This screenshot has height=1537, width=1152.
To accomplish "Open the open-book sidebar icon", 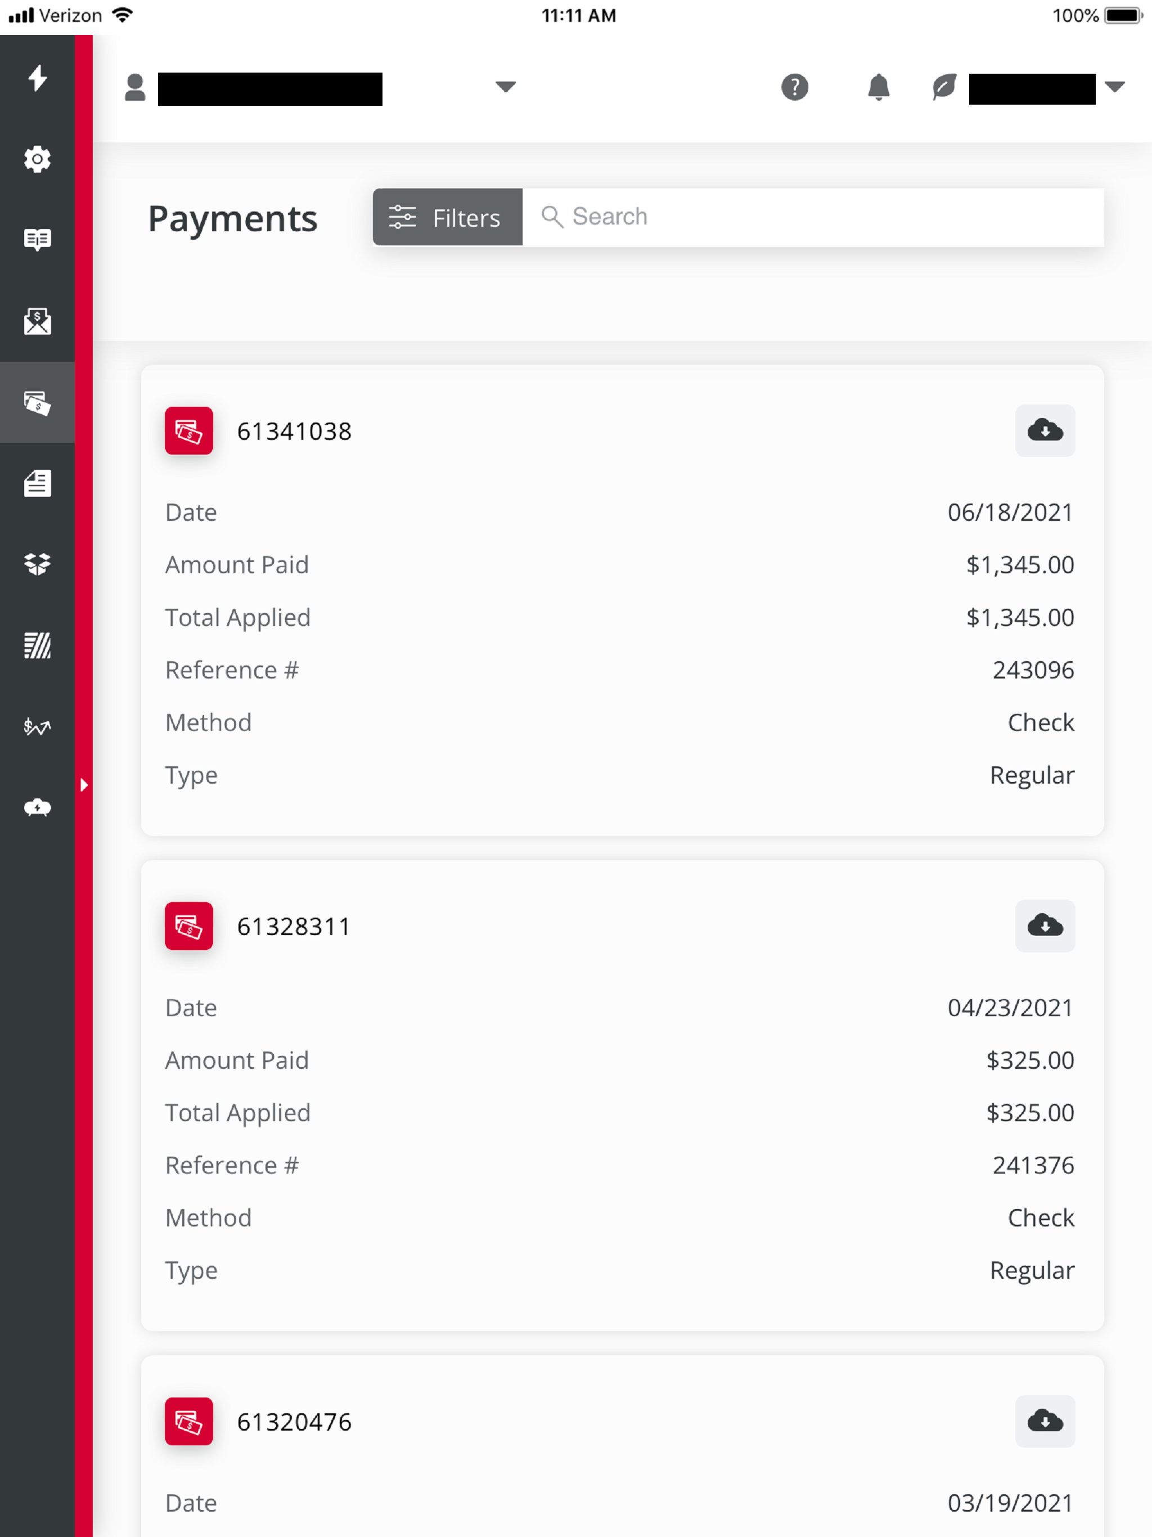I will 38,240.
